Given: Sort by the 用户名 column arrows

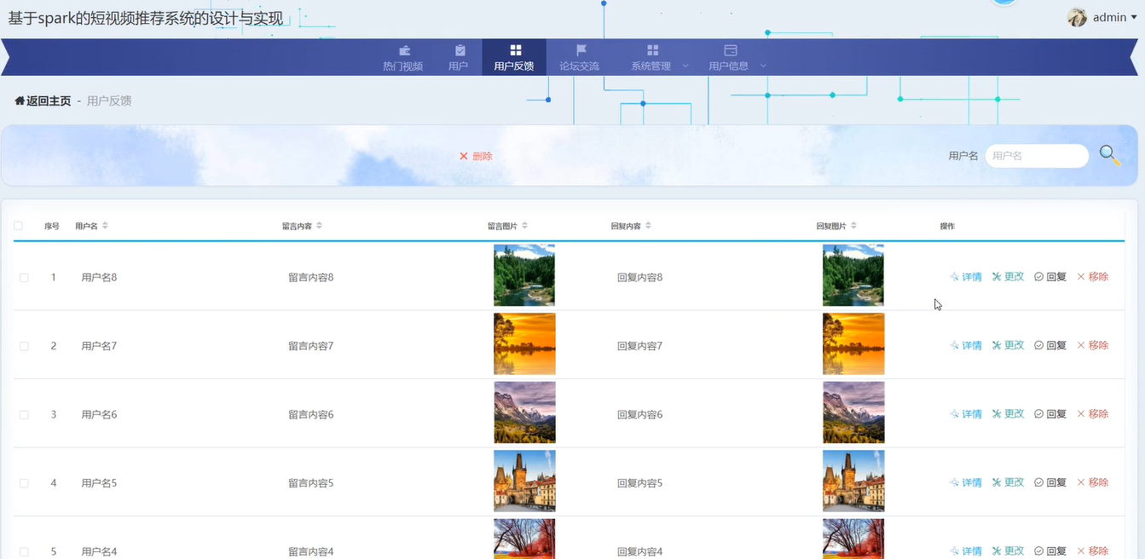Looking at the screenshot, I should click(105, 226).
